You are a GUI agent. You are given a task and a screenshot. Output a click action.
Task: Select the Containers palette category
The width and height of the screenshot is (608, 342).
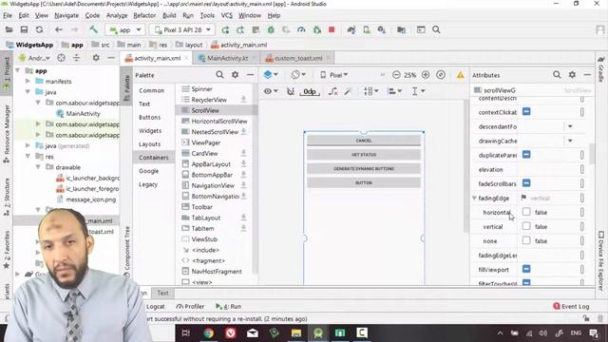(154, 158)
